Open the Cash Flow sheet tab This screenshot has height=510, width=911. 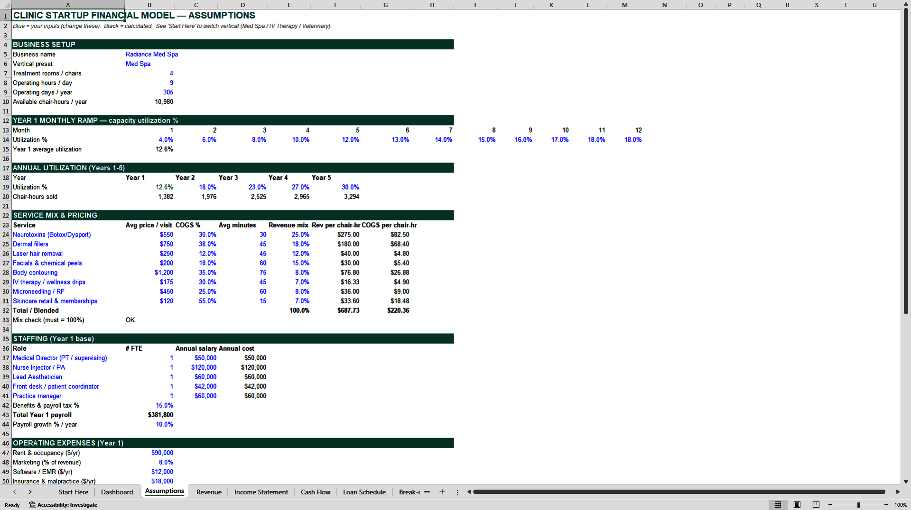tap(316, 492)
